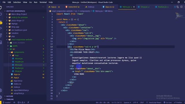Expand the node_modules folder
The width and height of the screenshot is (185, 104).
click(x=18, y=43)
